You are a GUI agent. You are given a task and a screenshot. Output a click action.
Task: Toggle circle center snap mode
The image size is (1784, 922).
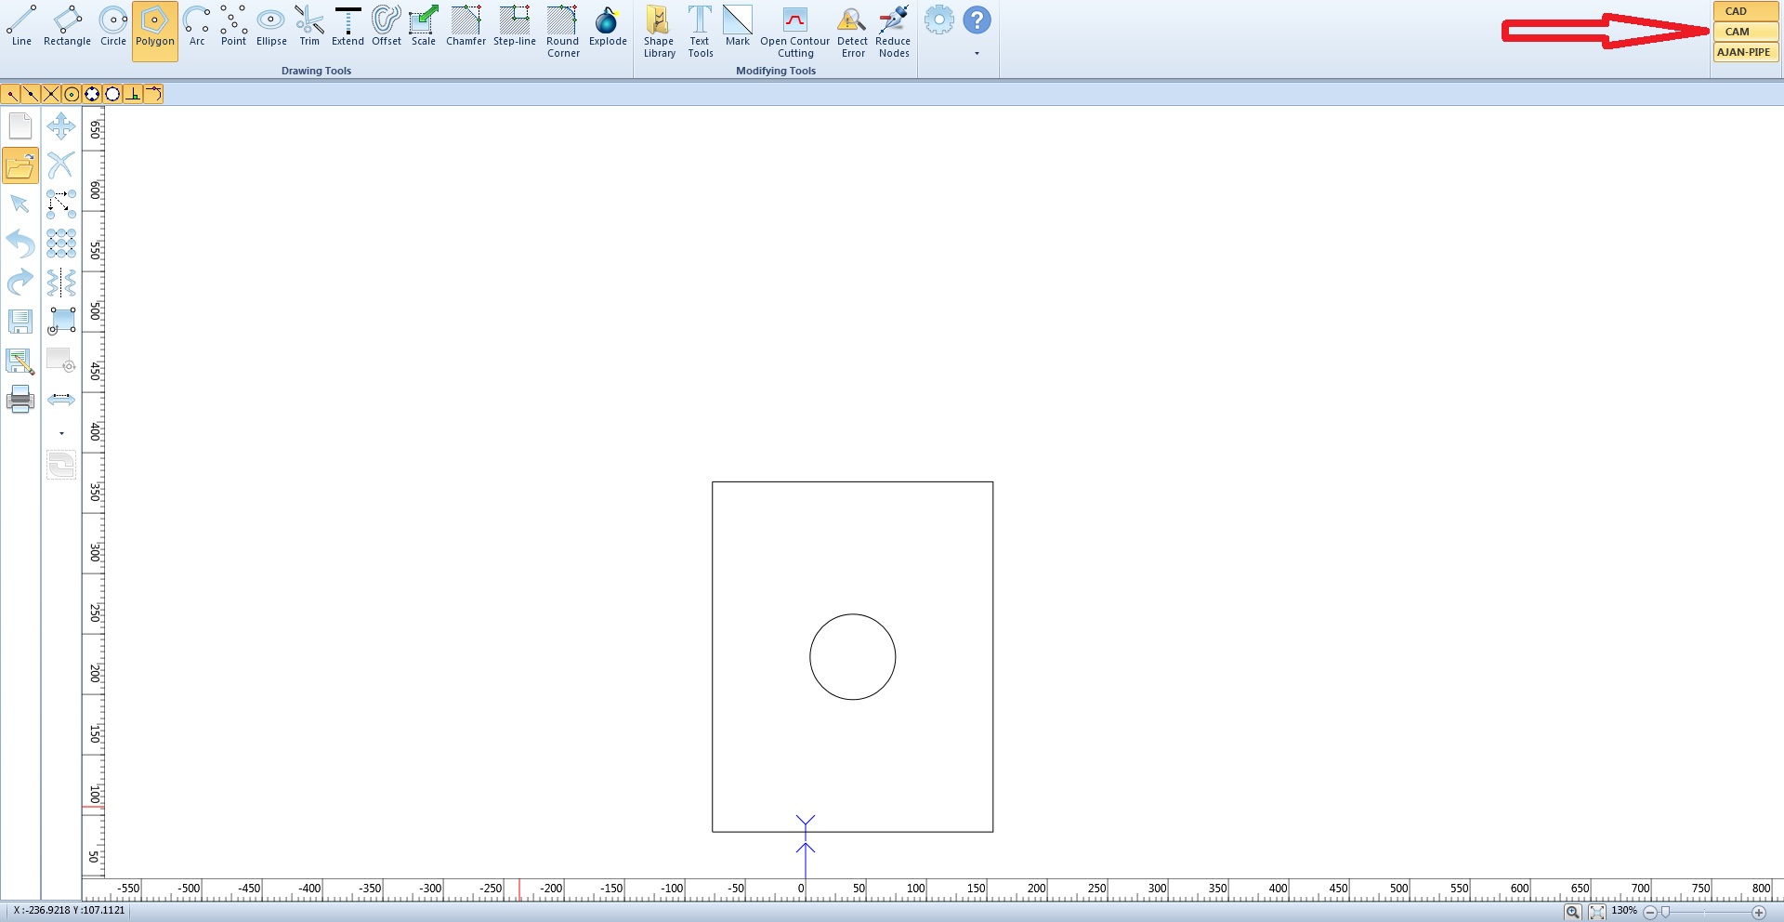coord(72,94)
